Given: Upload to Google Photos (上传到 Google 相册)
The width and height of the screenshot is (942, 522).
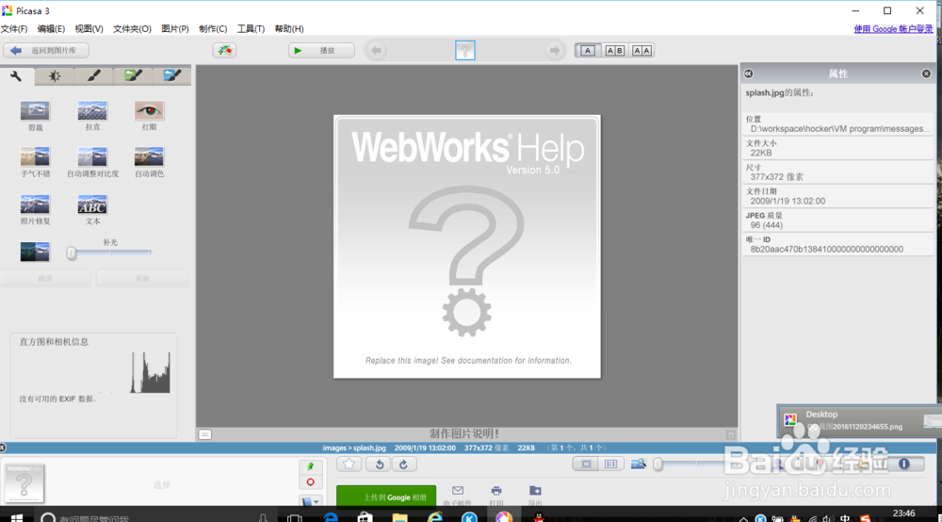Looking at the screenshot, I should click(386, 497).
